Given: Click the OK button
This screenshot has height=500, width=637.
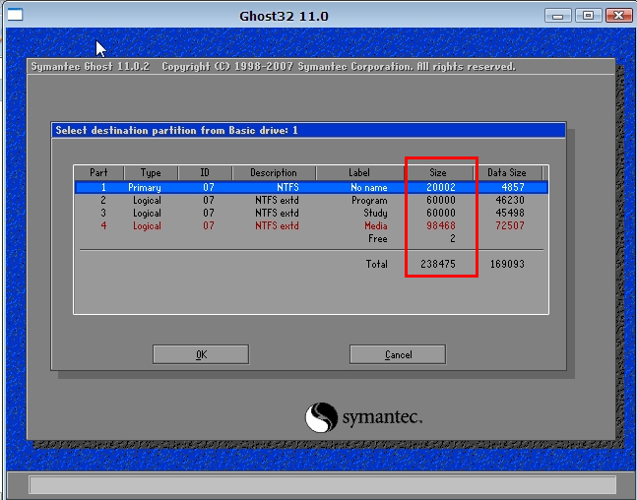Looking at the screenshot, I should [201, 354].
